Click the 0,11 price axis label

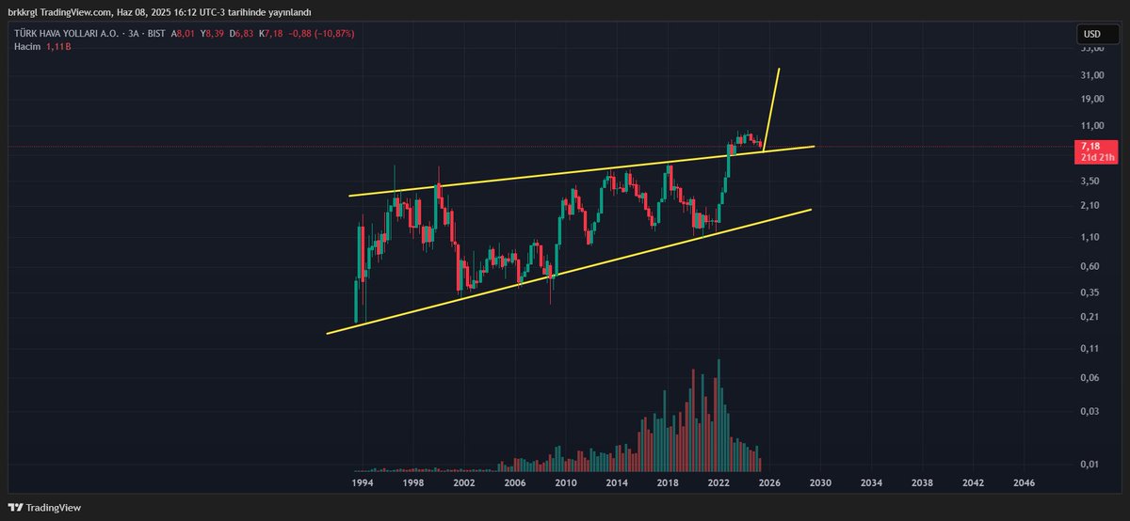1090,349
